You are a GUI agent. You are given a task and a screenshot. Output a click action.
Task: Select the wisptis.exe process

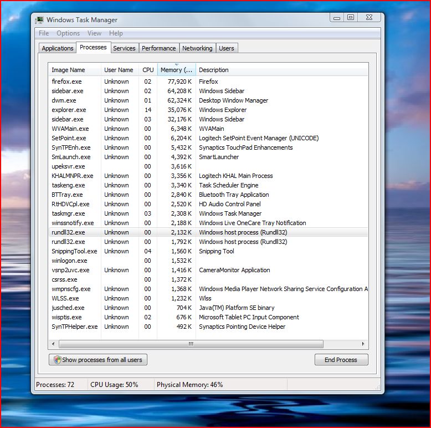coord(208,317)
